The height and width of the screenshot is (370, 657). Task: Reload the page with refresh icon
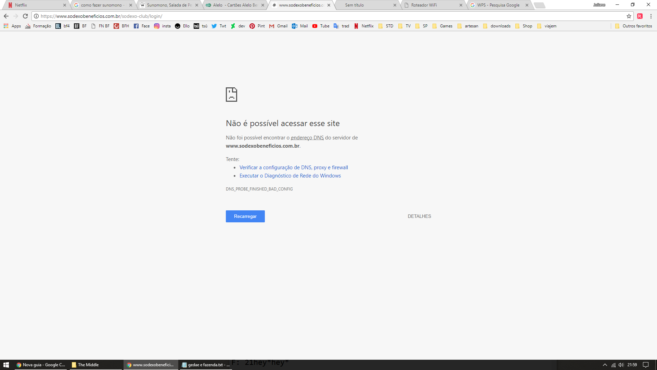(x=25, y=16)
